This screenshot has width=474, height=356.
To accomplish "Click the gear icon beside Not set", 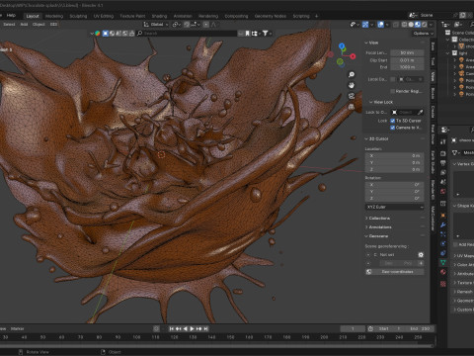I will coord(421,255).
